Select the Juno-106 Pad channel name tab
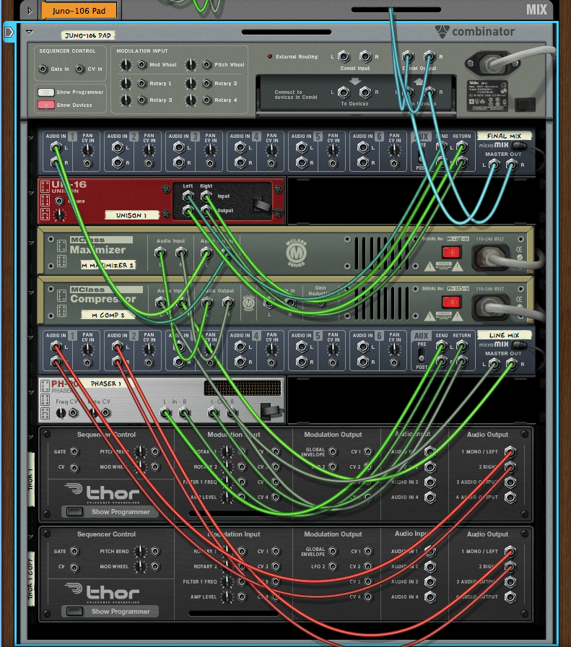Viewport: 571px width, 647px height. [79, 11]
